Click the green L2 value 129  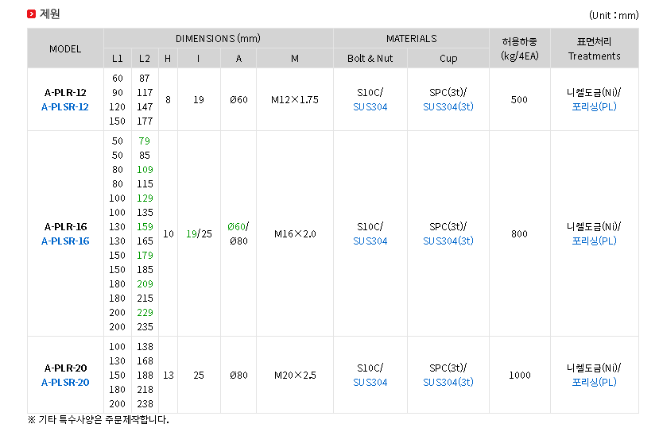(145, 198)
